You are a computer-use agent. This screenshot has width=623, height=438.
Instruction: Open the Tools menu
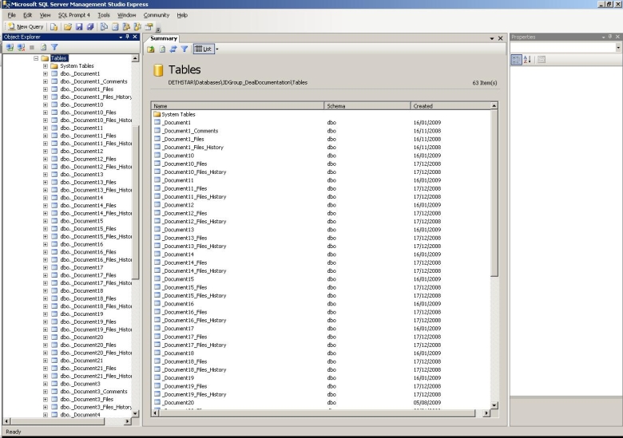point(104,15)
